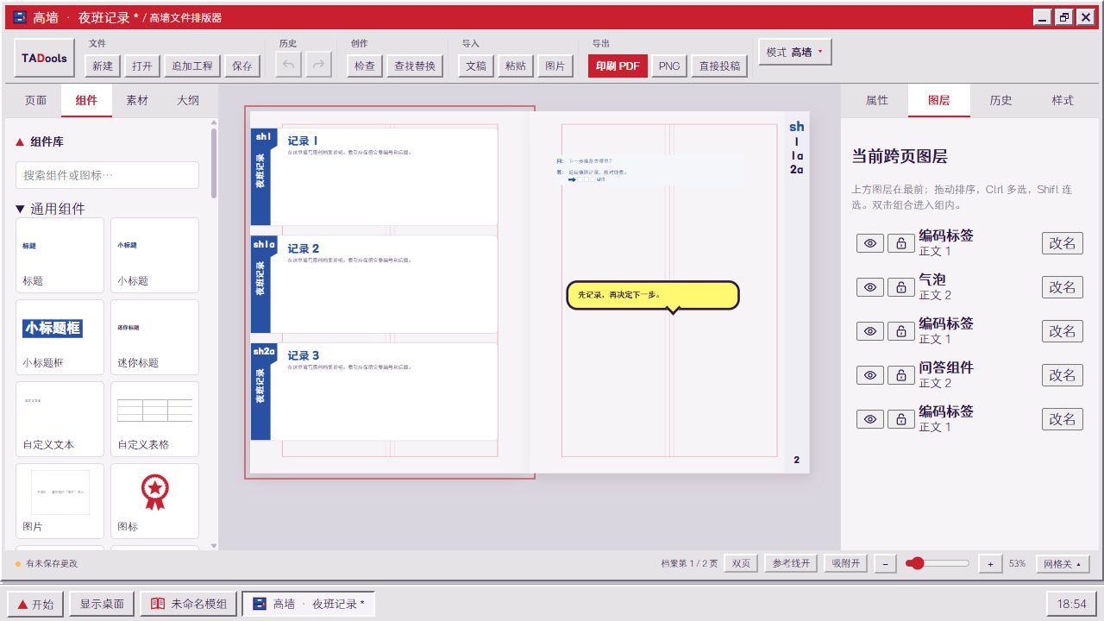The height and width of the screenshot is (621, 1104).
Task: Click 改名 for the 气泡 layer
Action: tap(1062, 287)
